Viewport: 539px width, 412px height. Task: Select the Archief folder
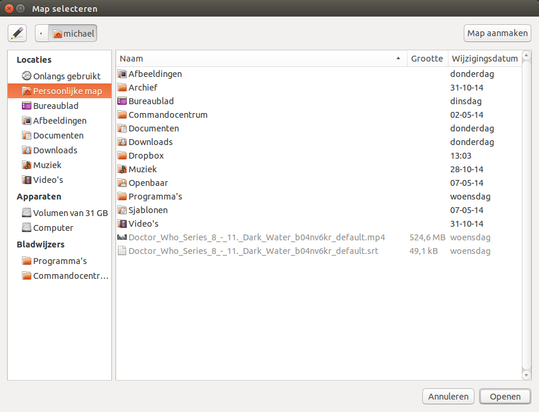[143, 88]
